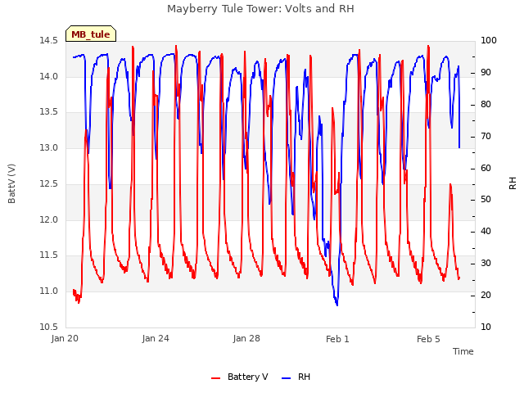
Task: Click the Feb 5 x-axis tick label
Action: (x=428, y=339)
